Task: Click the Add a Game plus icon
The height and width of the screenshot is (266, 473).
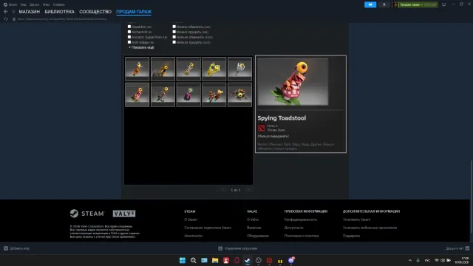Action: pyautogui.click(x=6, y=248)
